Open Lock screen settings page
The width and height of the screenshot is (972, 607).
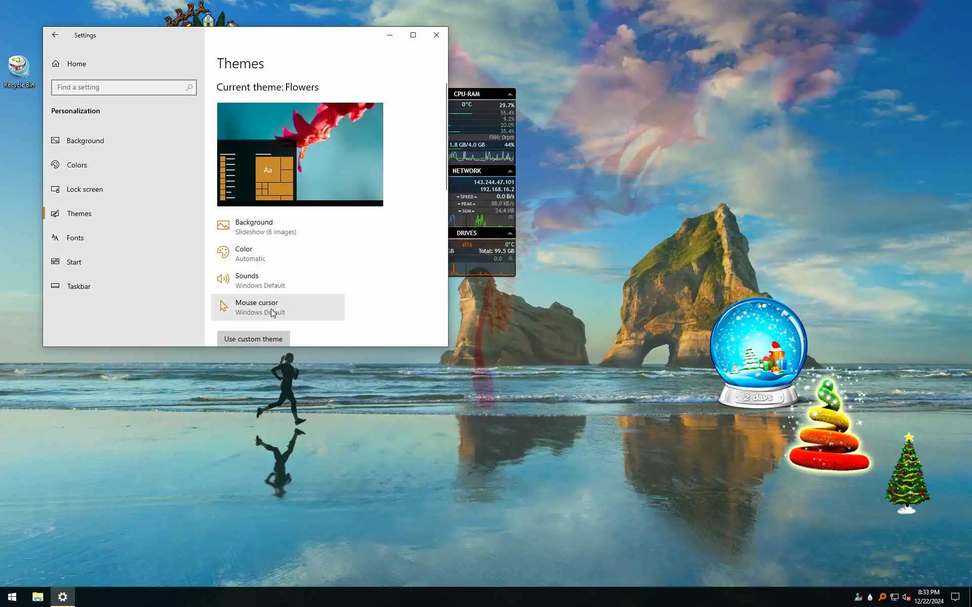coord(85,189)
